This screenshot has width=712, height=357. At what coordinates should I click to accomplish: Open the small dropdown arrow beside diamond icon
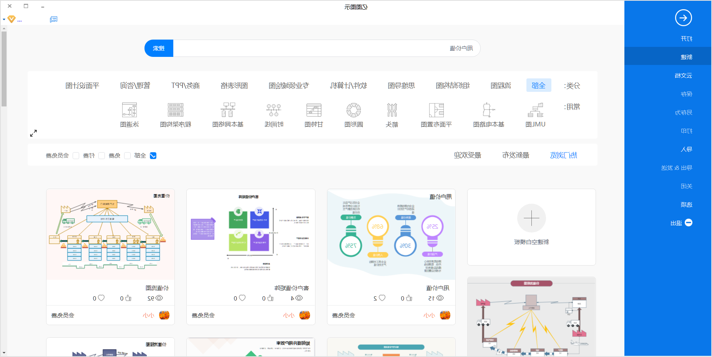point(4,19)
